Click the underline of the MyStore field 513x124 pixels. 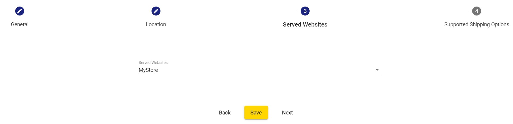260,75
